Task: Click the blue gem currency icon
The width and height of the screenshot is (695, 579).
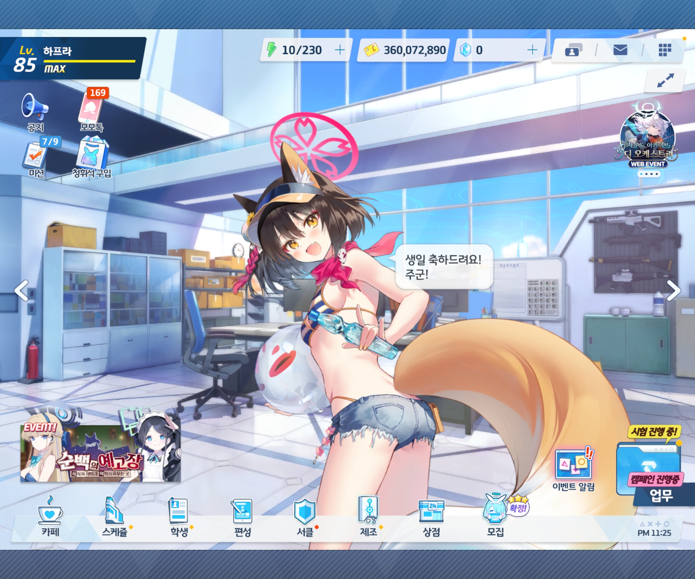Action: [465, 50]
